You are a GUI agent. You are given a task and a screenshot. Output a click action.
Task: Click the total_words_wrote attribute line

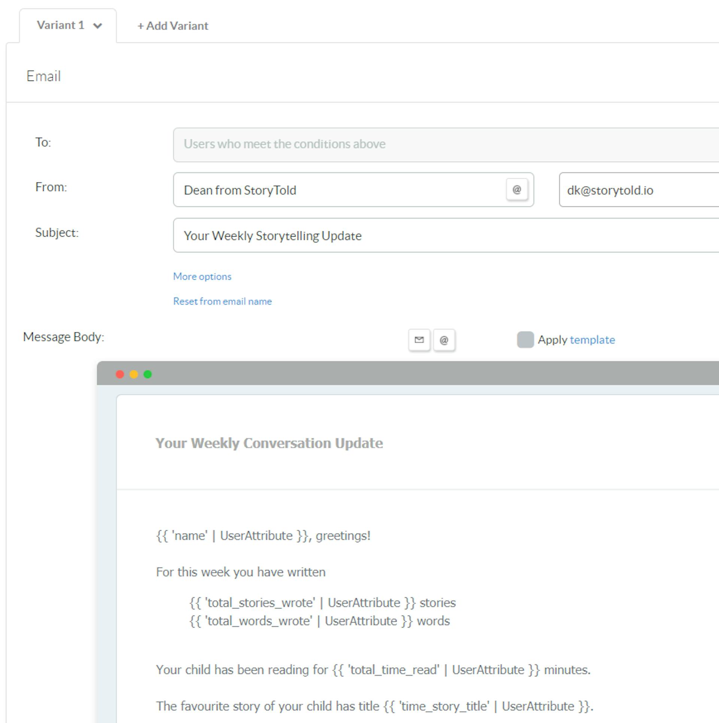point(319,621)
